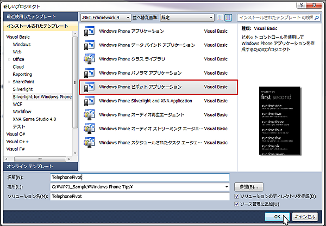The height and width of the screenshot is (226, 326).
Task: Close the 新しいプロジェクト dialog
Action: tap(314, 5)
